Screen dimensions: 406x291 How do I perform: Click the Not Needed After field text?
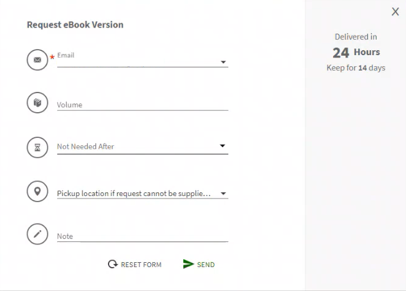[86, 147]
